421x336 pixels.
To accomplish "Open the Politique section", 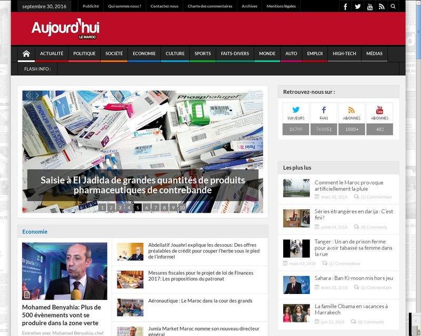I will coord(84,54).
